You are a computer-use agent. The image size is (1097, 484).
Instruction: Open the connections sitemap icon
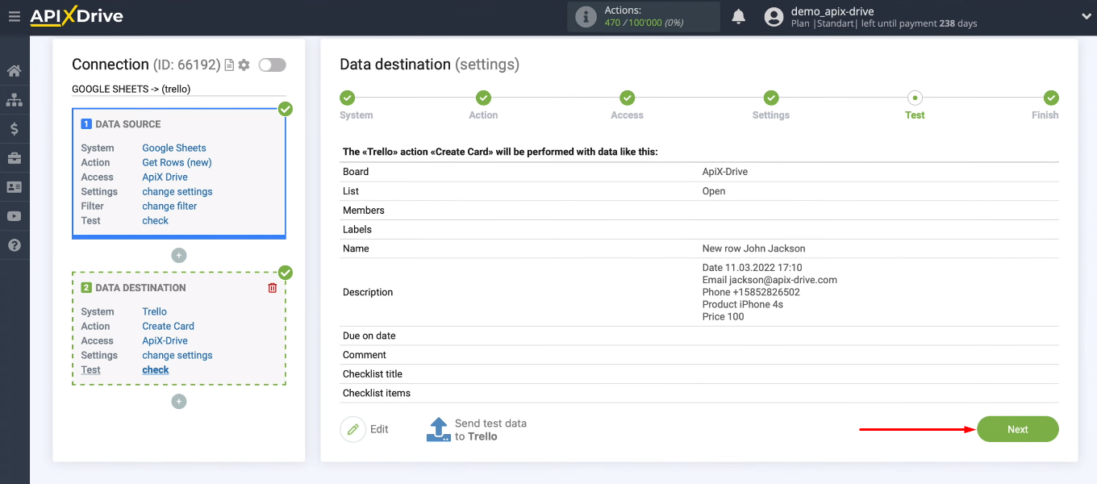(x=14, y=100)
